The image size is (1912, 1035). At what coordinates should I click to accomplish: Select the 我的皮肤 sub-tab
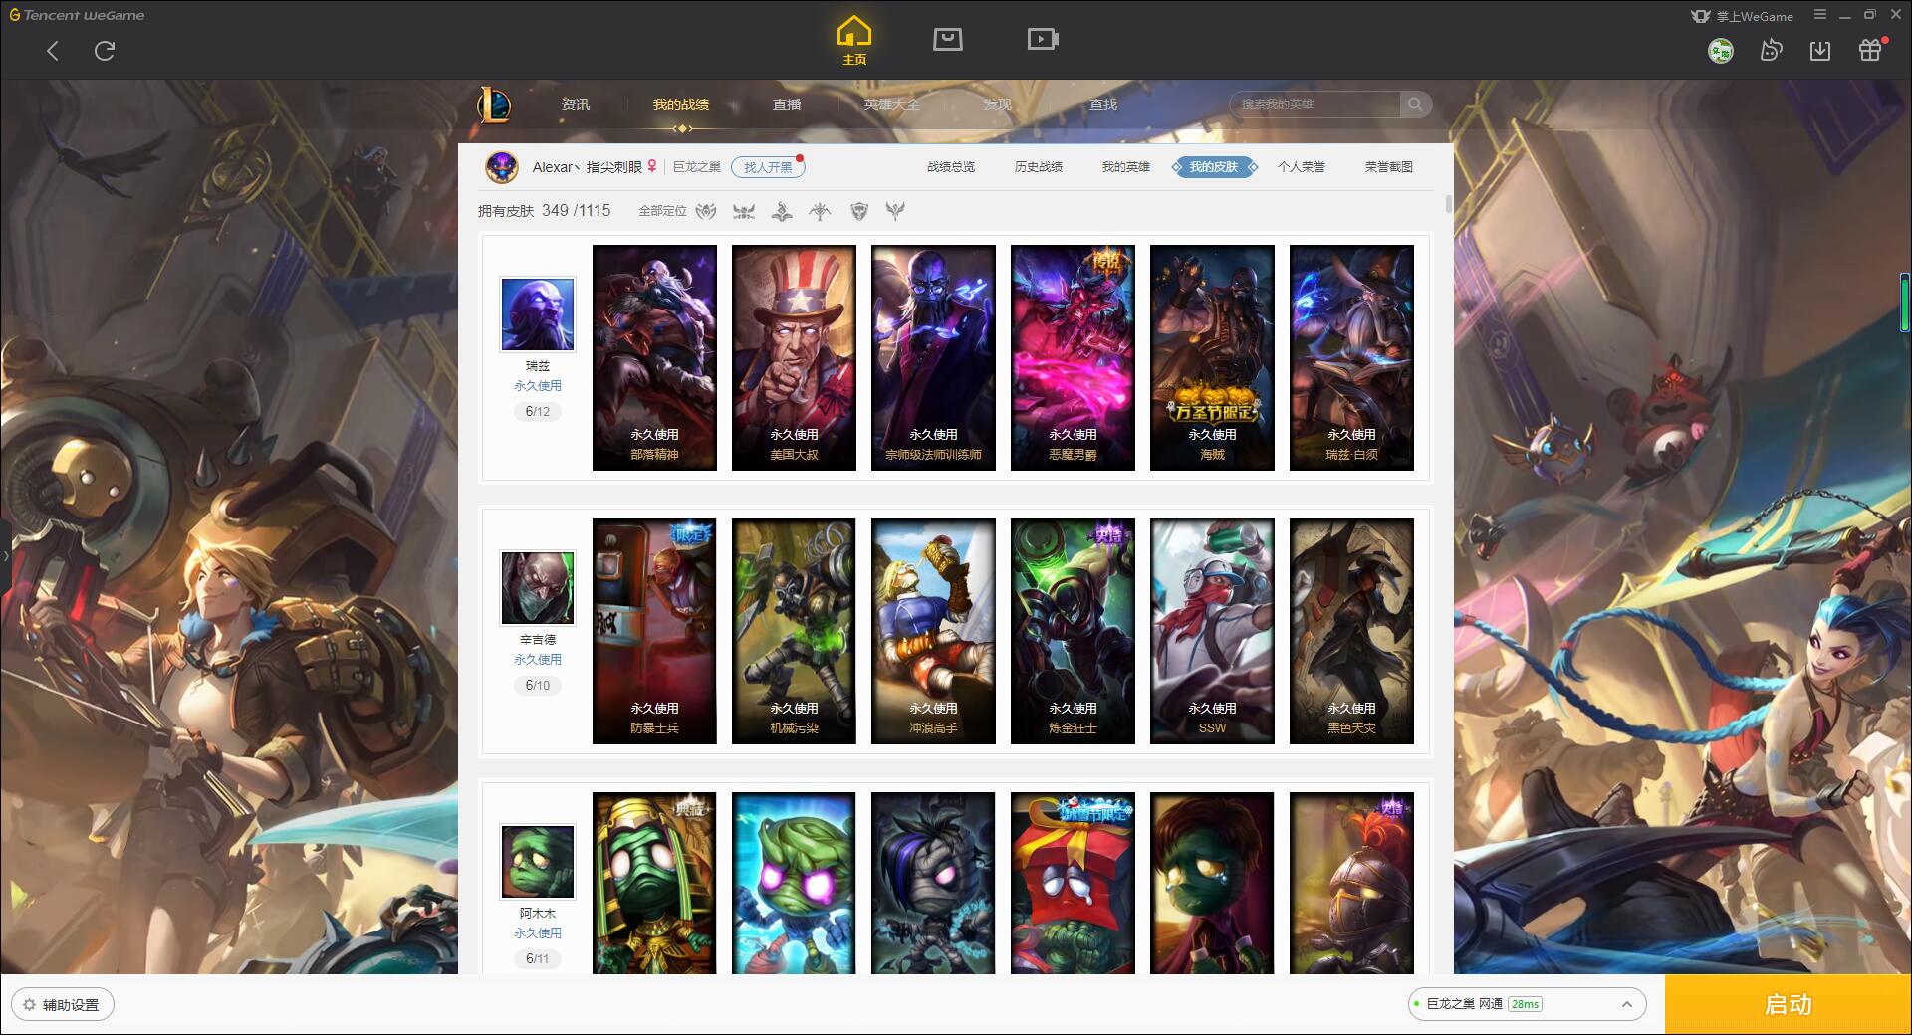point(1214,167)
